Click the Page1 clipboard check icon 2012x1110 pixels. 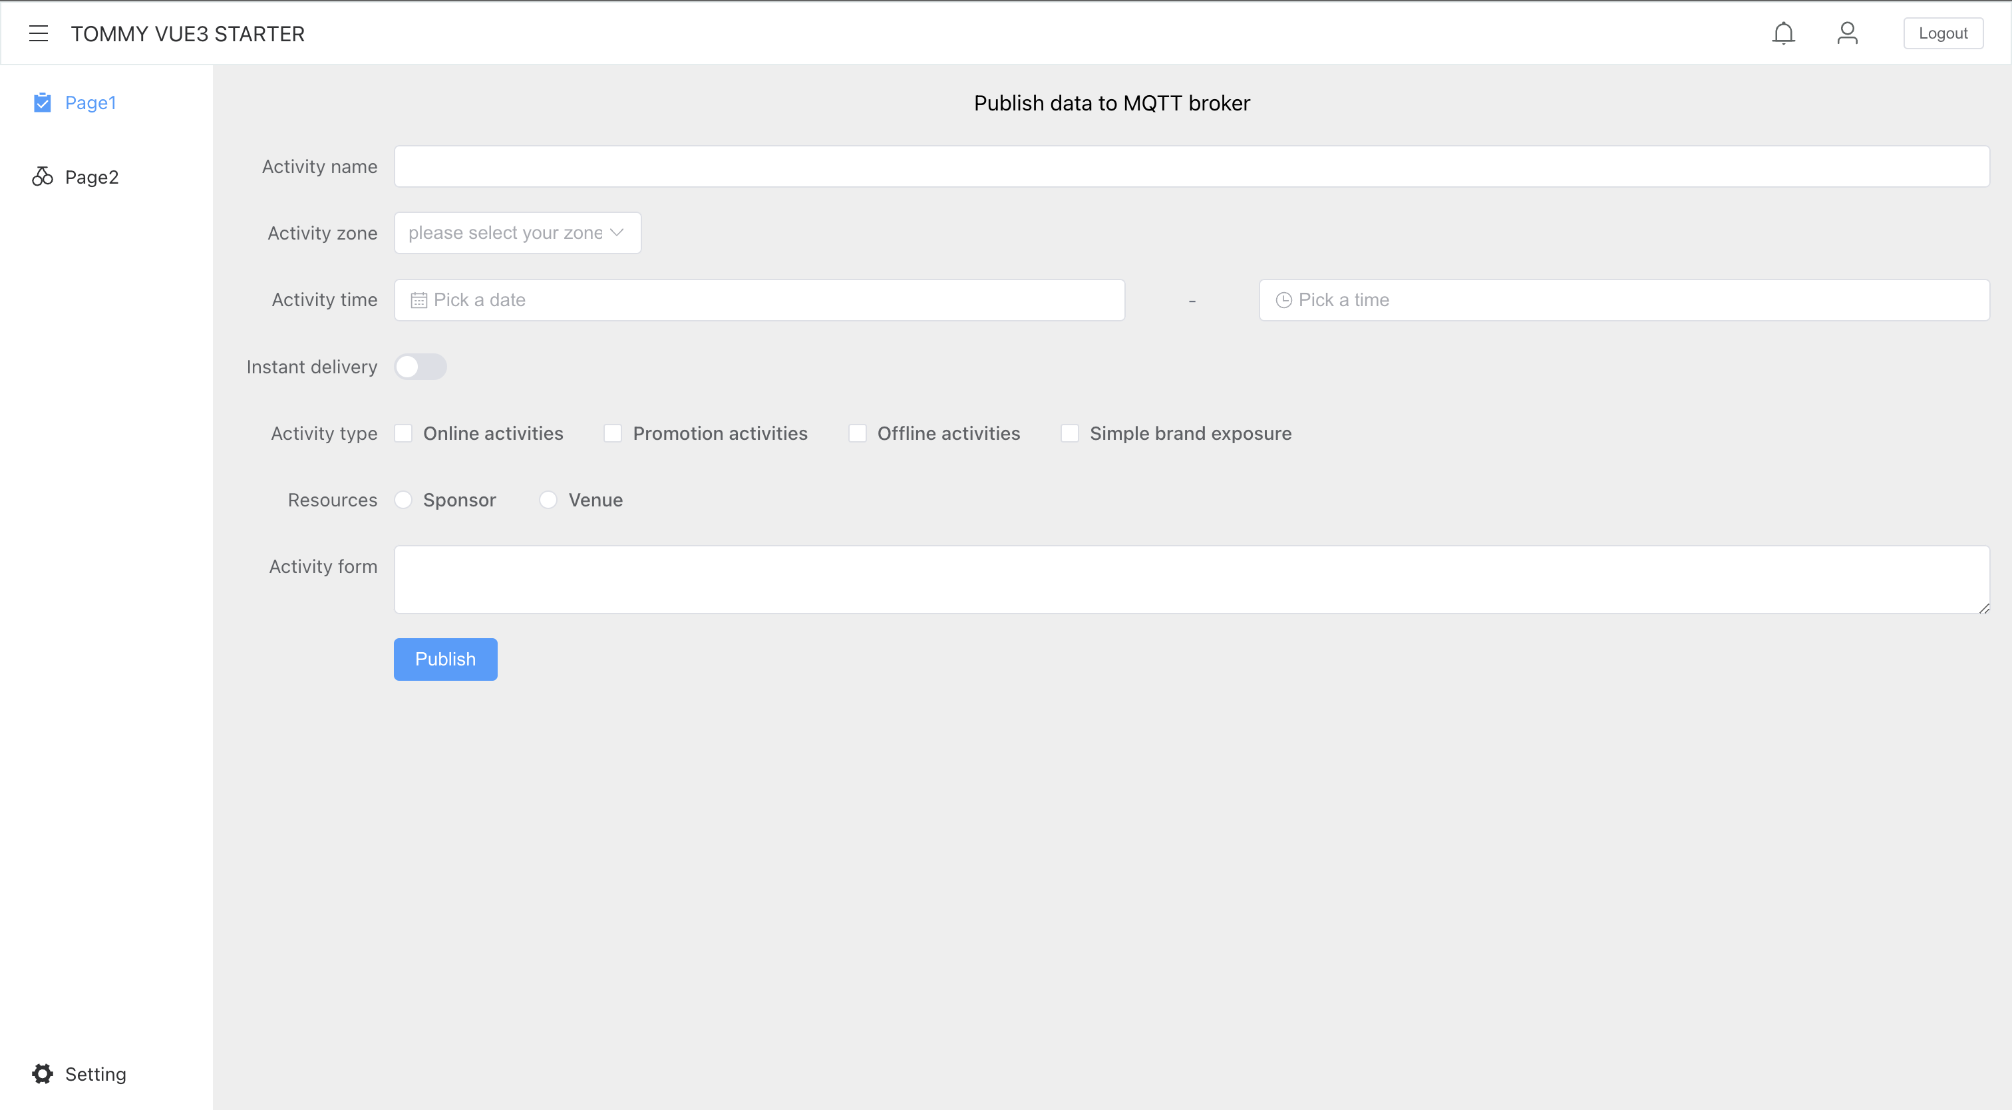(42, 102)
